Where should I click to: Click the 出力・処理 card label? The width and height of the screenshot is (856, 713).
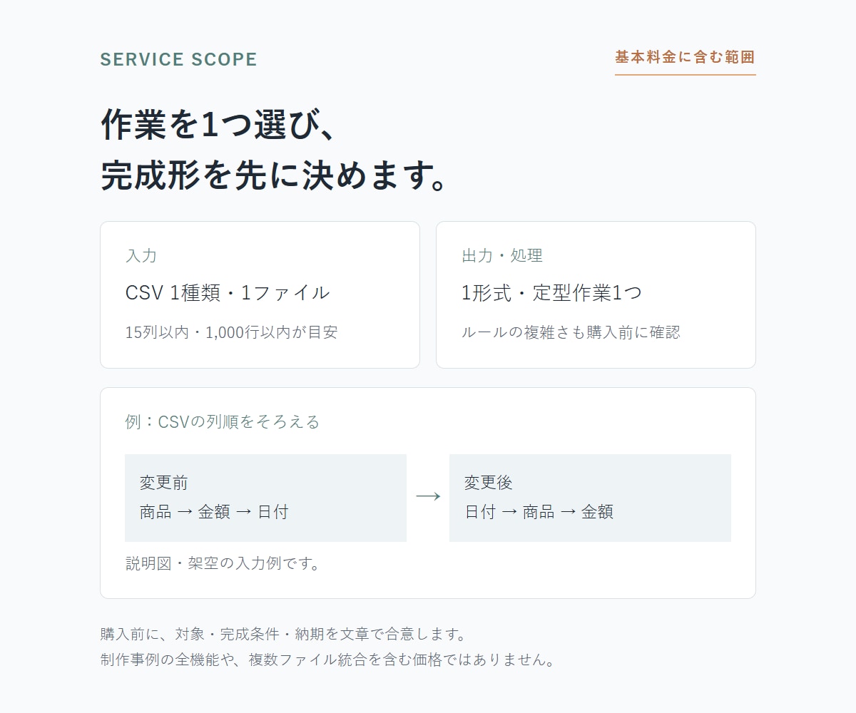point(502,255)
